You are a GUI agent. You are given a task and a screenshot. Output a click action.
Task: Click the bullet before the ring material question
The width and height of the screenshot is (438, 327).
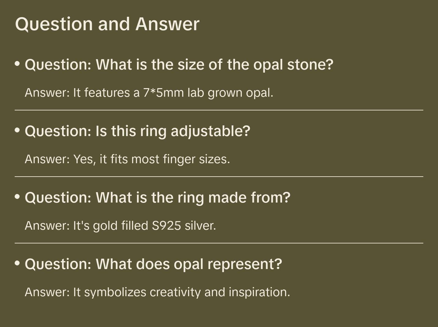[17, 197]
